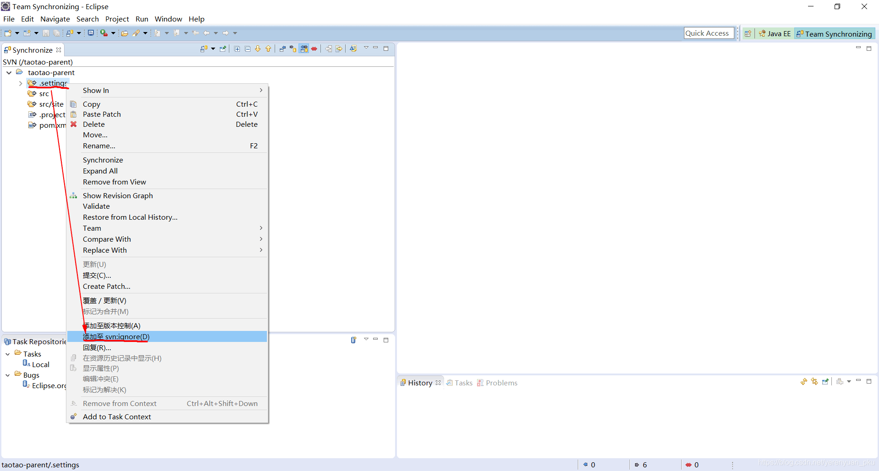Screen dimensions: 879x471
Task: Click in Quick Access search field
Action: 709,33
